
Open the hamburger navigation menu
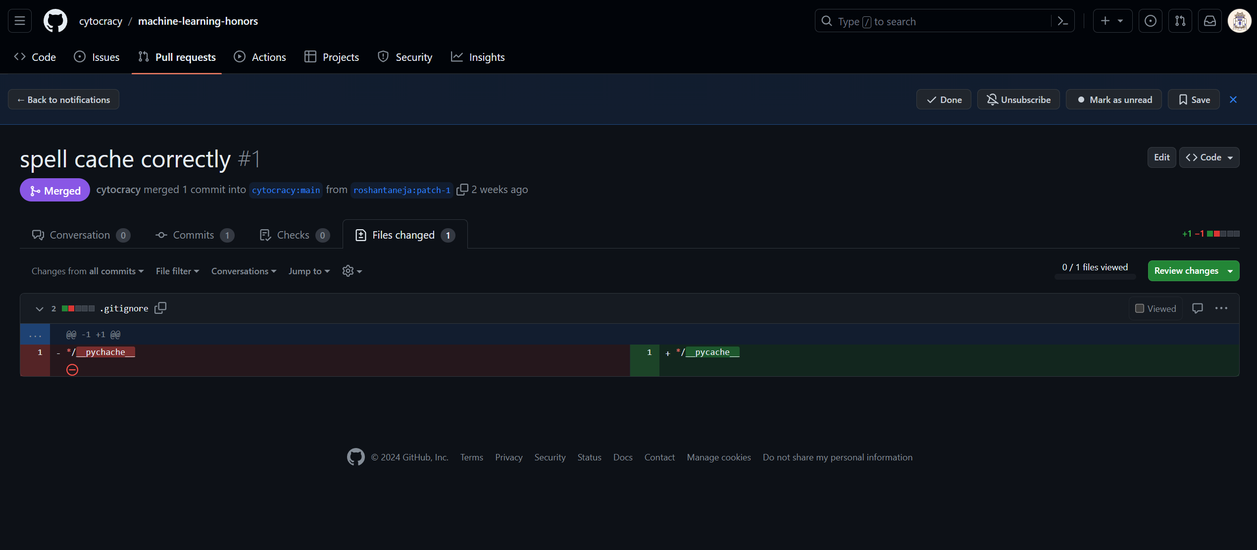[20, 21]
